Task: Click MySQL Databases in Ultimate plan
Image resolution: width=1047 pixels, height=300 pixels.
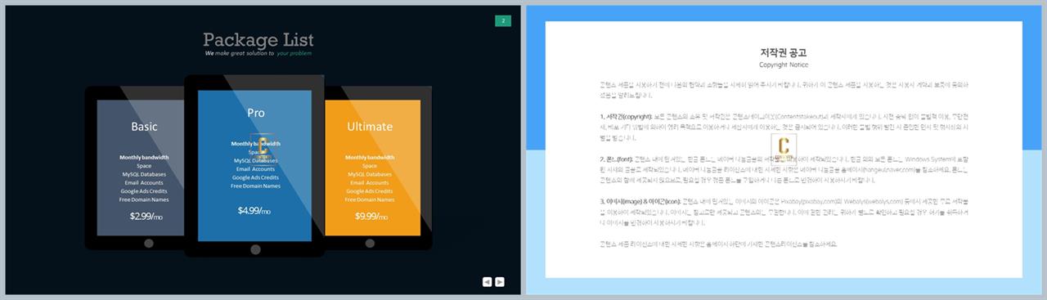Action: (x=370, y=174)
